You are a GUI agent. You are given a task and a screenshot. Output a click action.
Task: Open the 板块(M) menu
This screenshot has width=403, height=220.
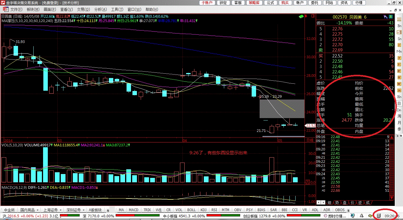pyautogui.click(x=33, y=9)
